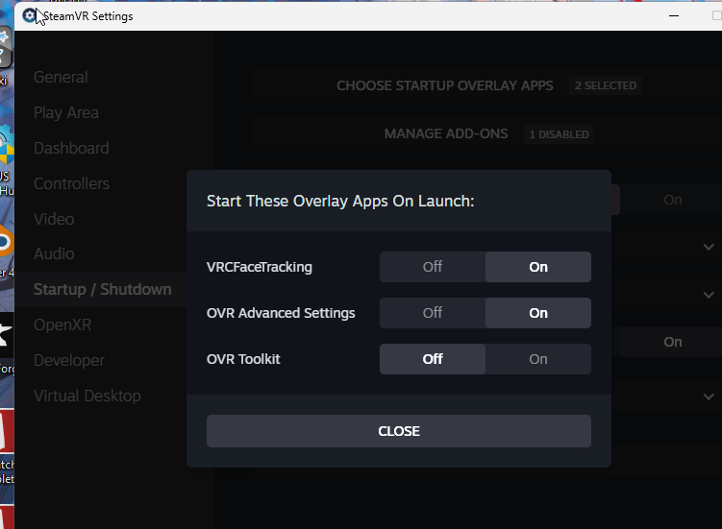
Task: Go to General settings tab
Action: tap(61, 77)
